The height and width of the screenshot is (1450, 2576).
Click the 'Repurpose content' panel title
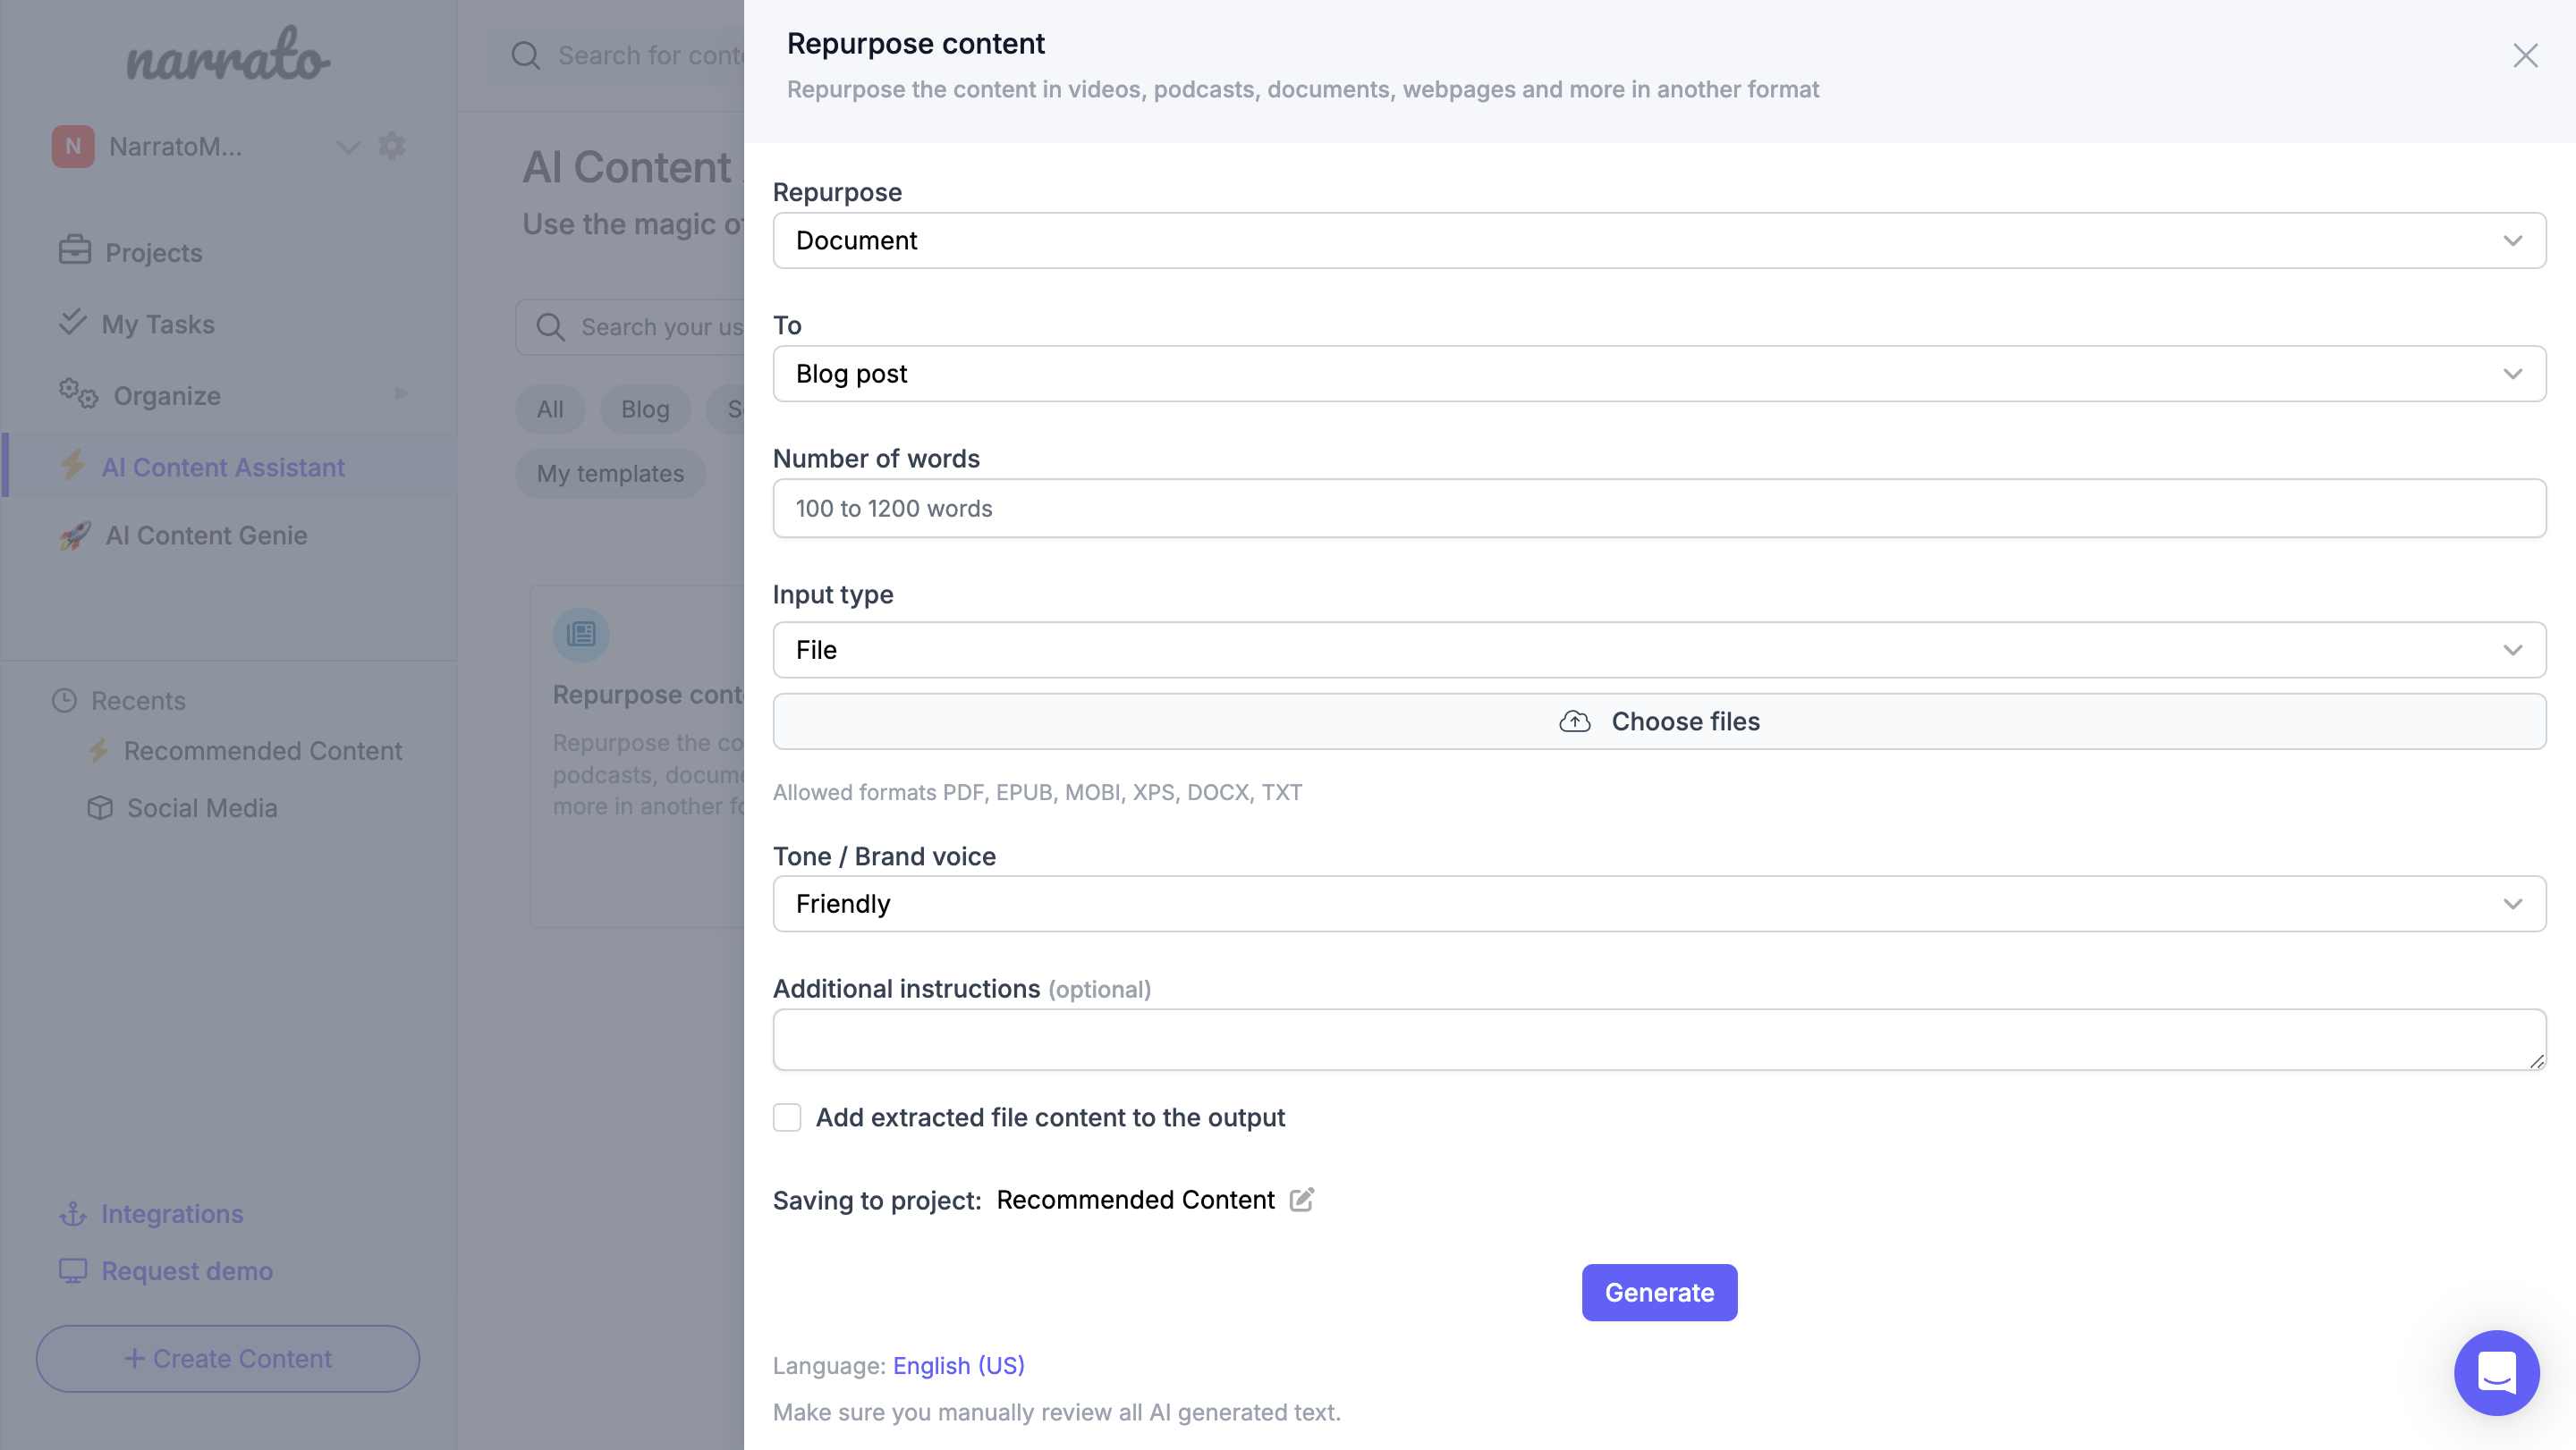pos(915,43)
